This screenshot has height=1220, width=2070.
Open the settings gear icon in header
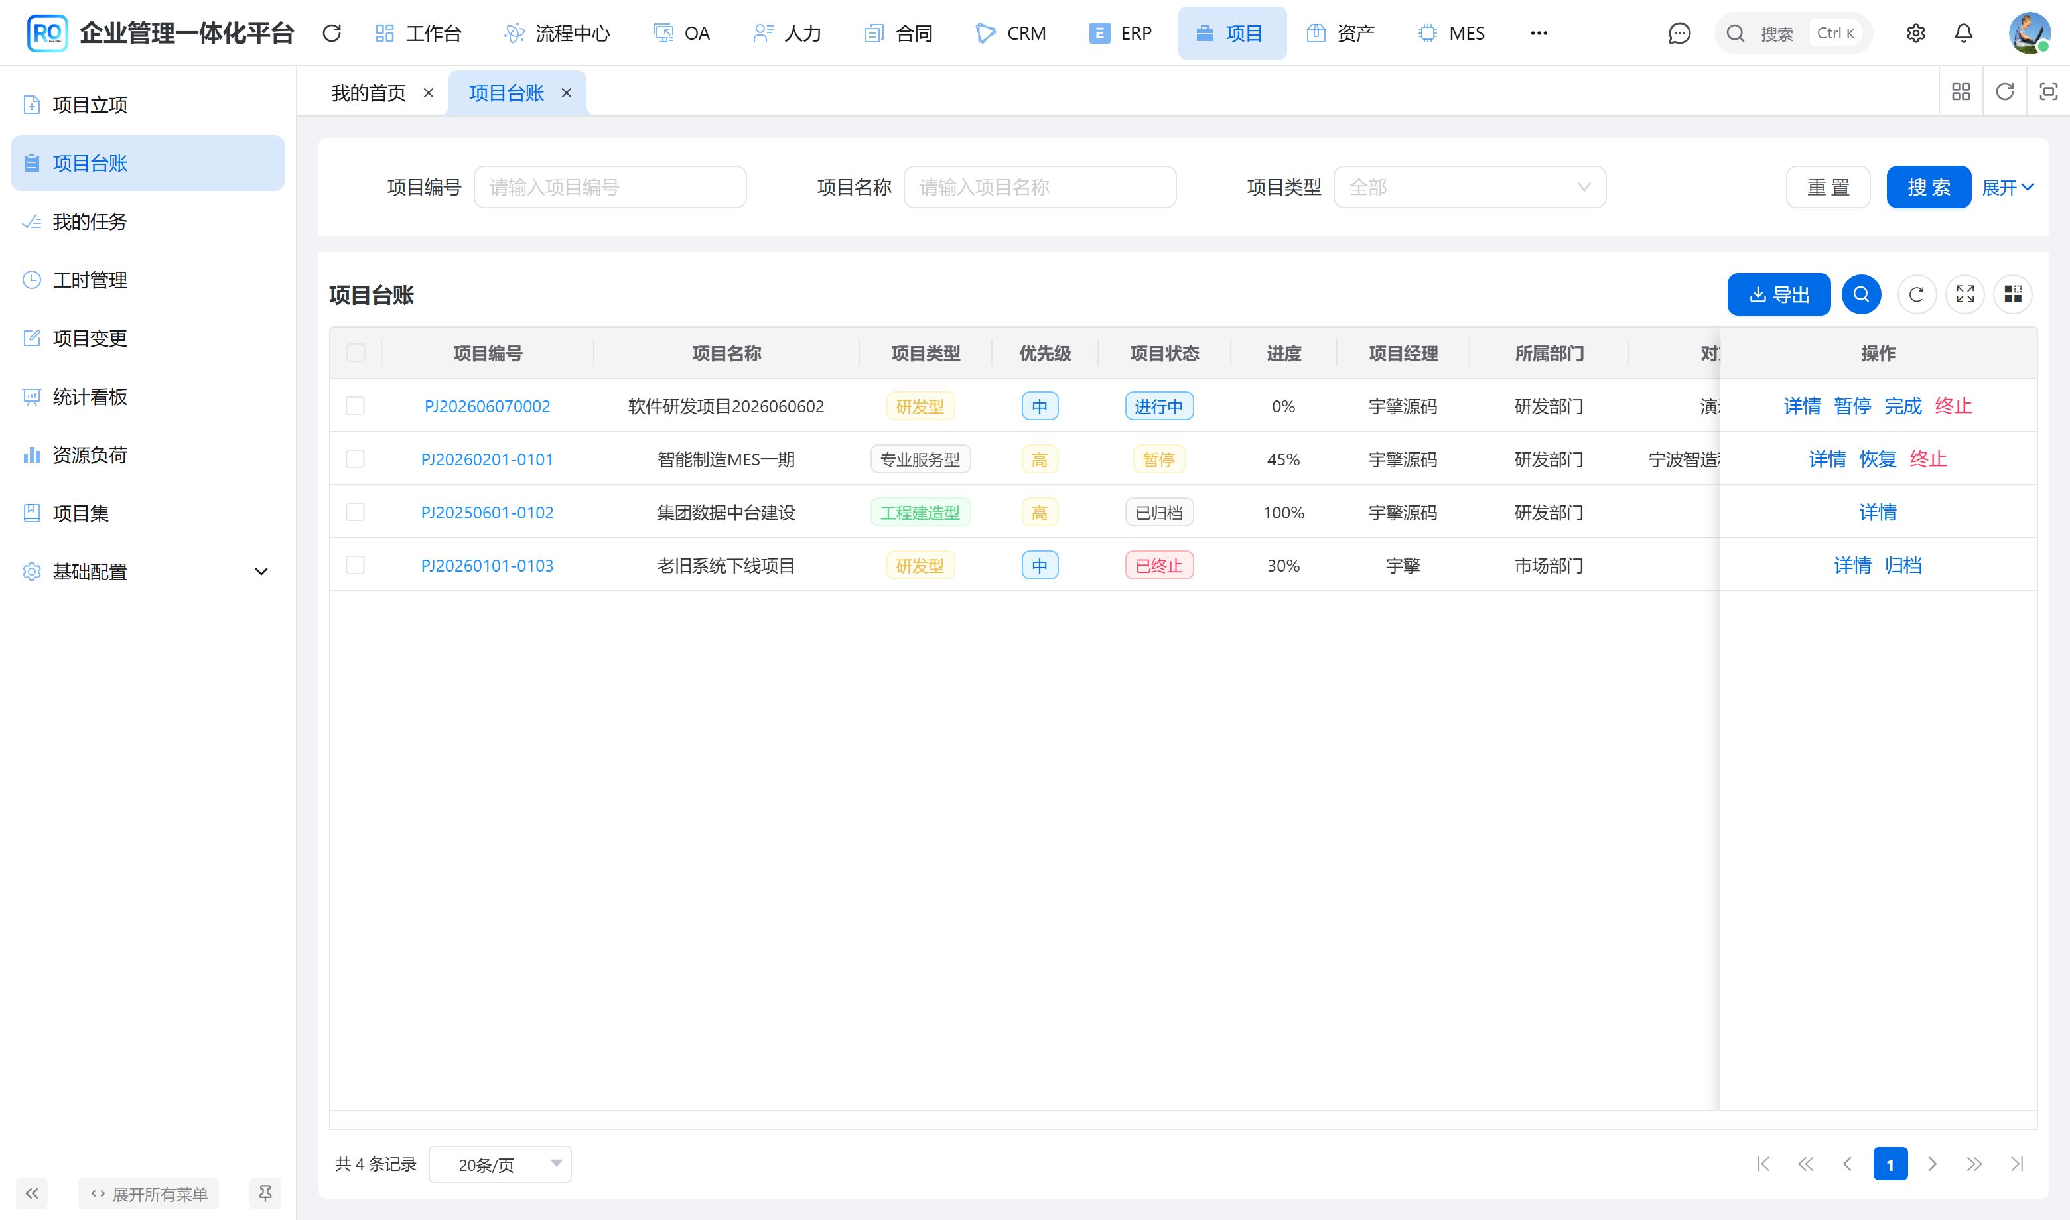click(x=1915, y=33)
